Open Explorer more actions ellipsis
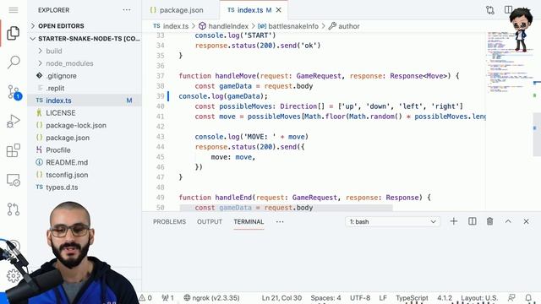The height and width of the screenshot is (304, 541). (127, 10)
